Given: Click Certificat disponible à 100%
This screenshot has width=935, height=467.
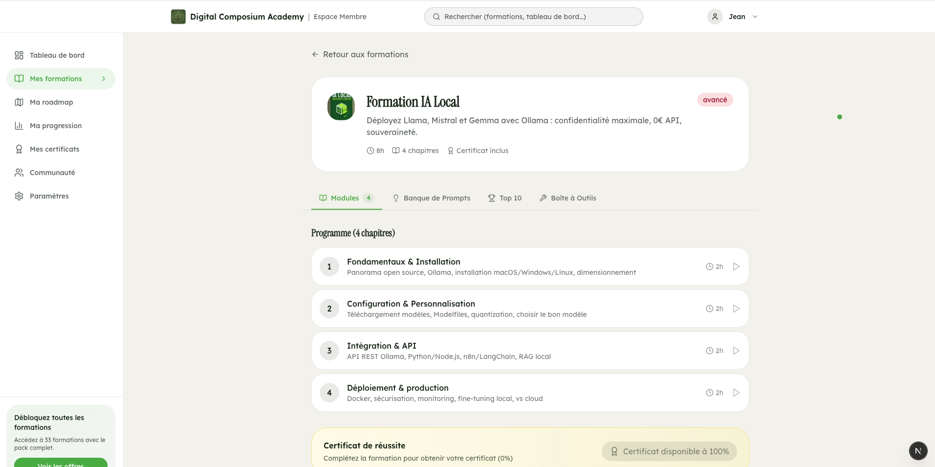Looking at the screenshot, I should tap(669, 451).
